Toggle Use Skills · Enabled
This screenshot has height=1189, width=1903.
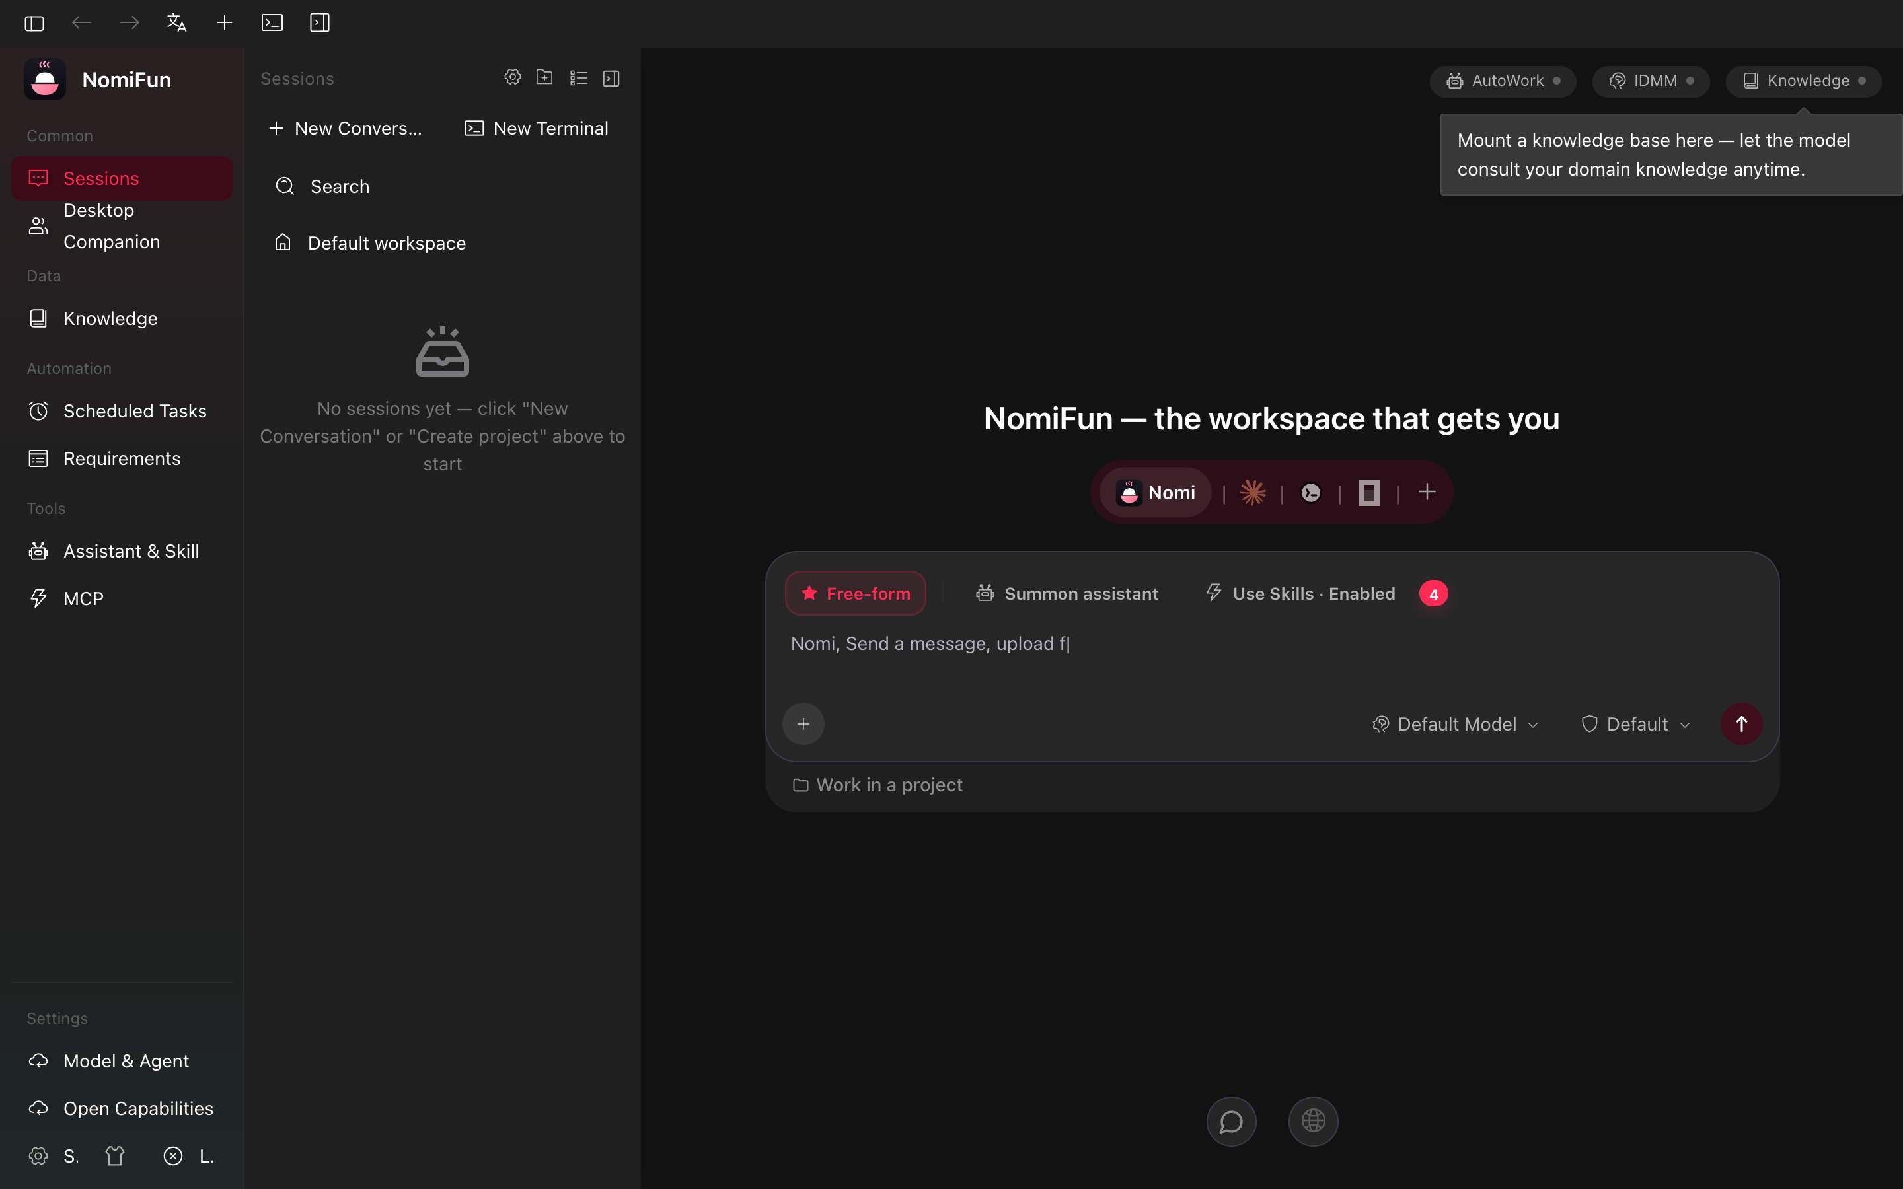coord(1300,594)
